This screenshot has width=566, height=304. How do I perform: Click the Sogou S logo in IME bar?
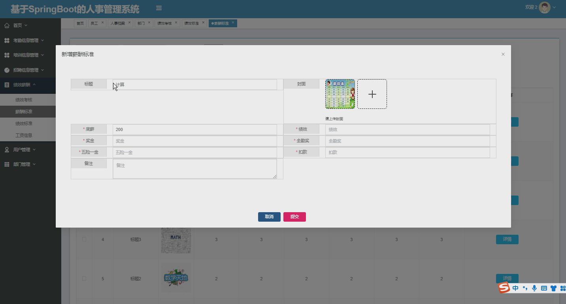pyautogui.click(x=504, y=288)
